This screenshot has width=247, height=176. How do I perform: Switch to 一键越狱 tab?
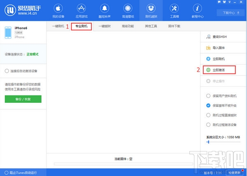pos(105,26)
